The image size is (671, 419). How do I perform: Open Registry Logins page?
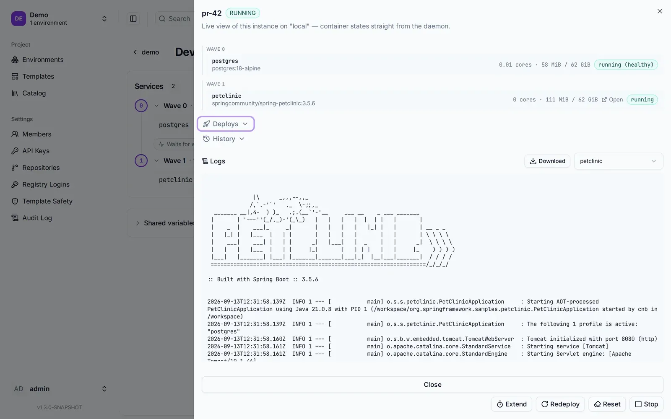coord(46,184)
